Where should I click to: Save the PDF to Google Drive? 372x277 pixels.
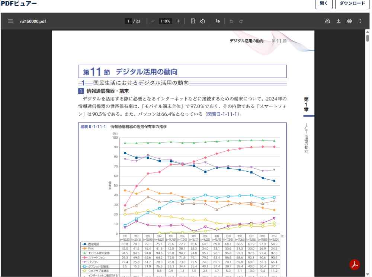click(328, 21)
